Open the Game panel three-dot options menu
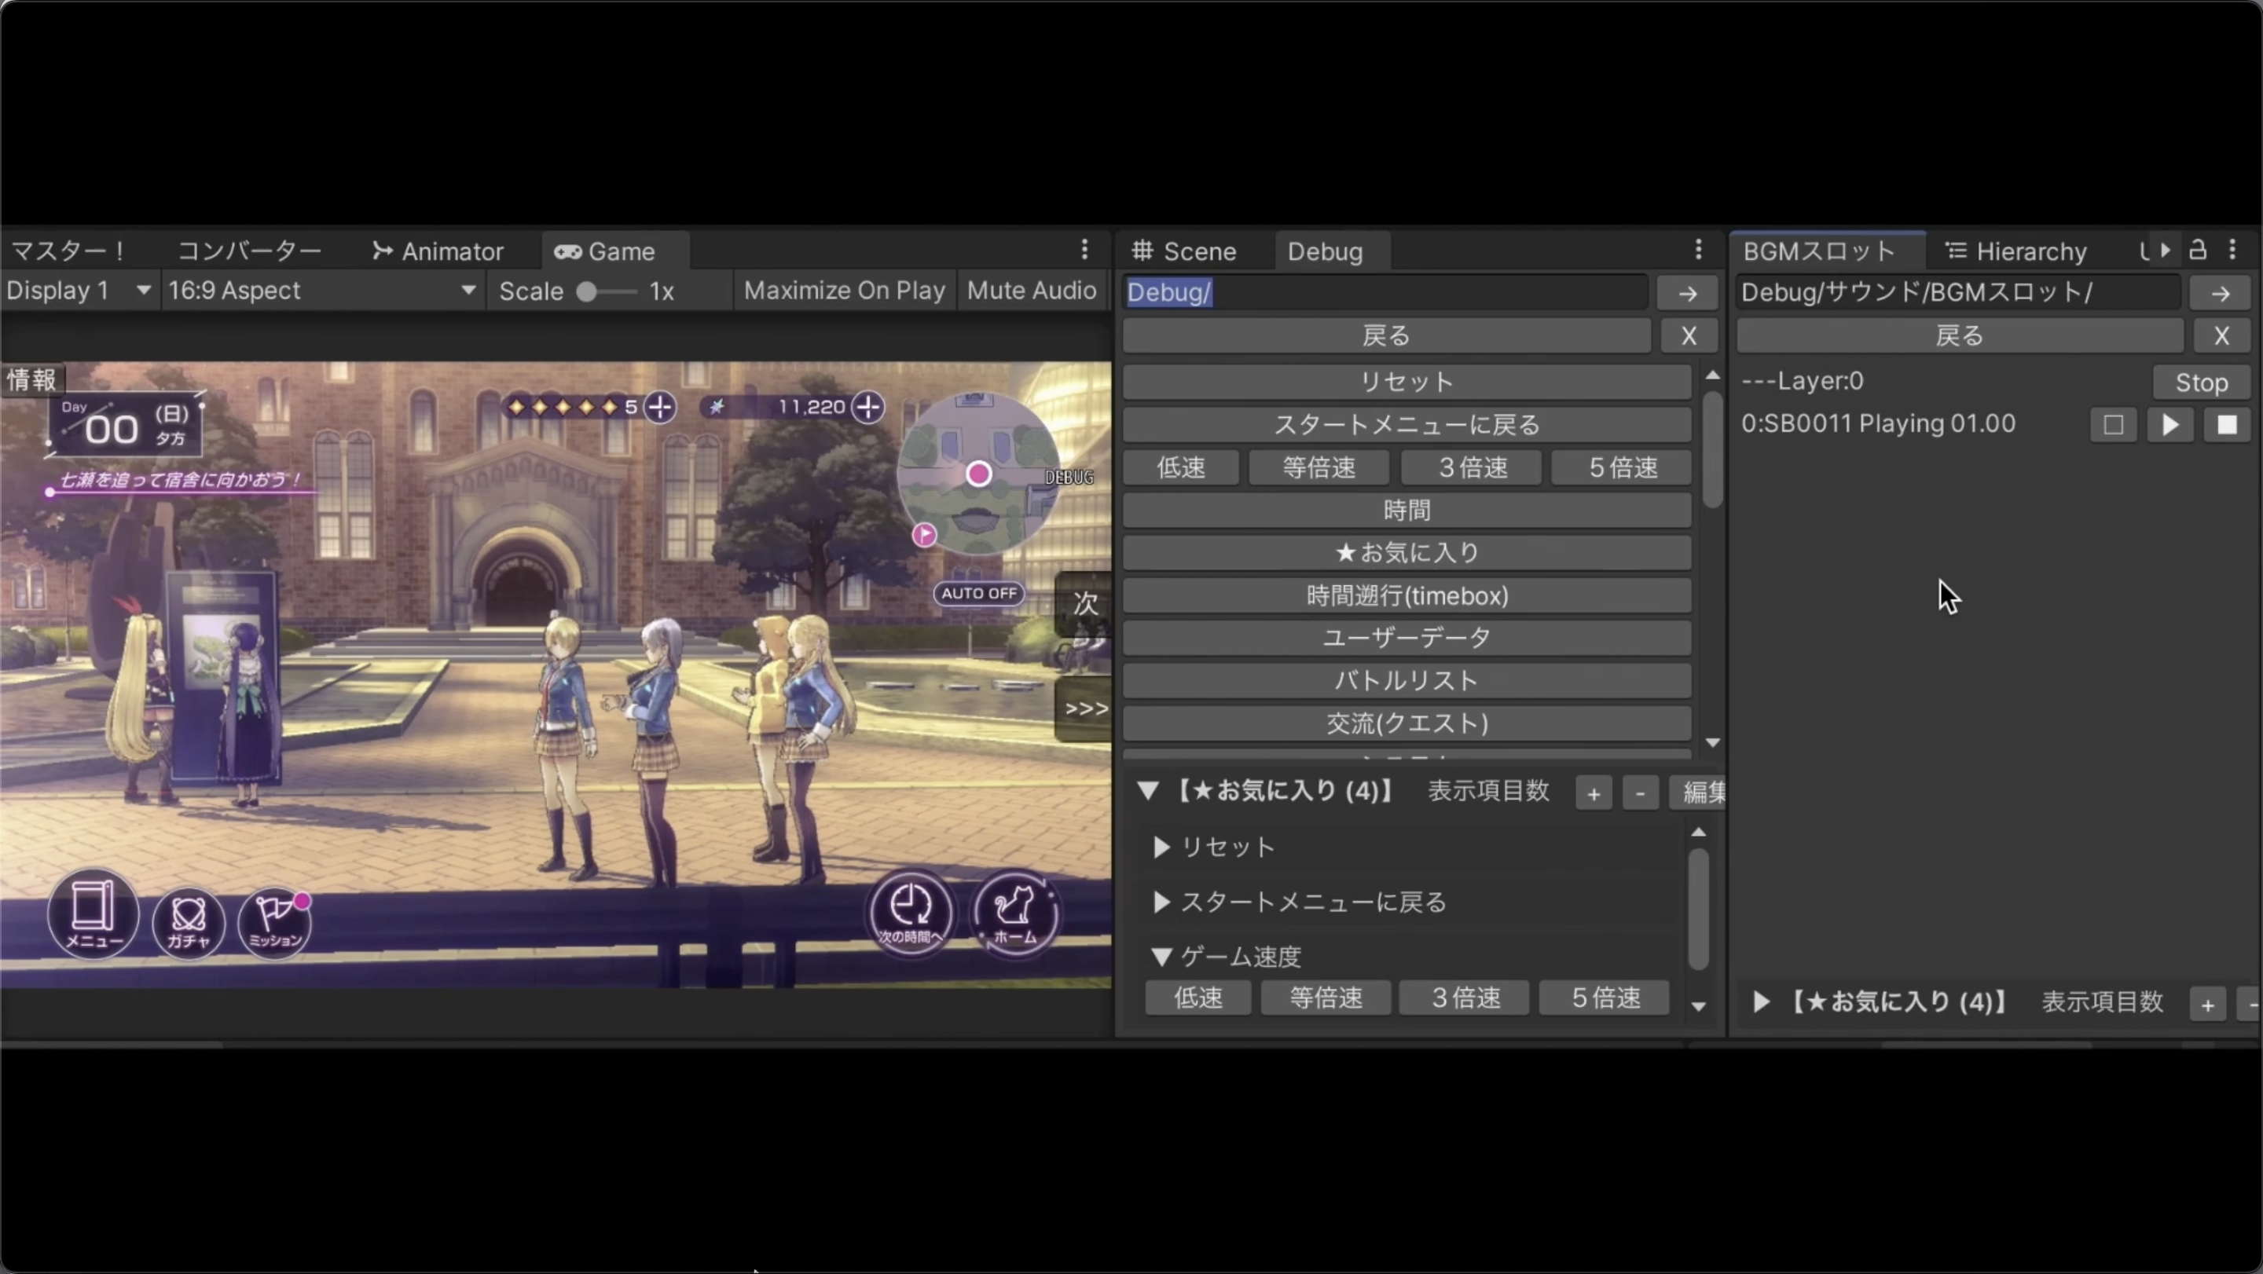The width and height of the screenshot is (2263, 1274). click(1084, 251)
